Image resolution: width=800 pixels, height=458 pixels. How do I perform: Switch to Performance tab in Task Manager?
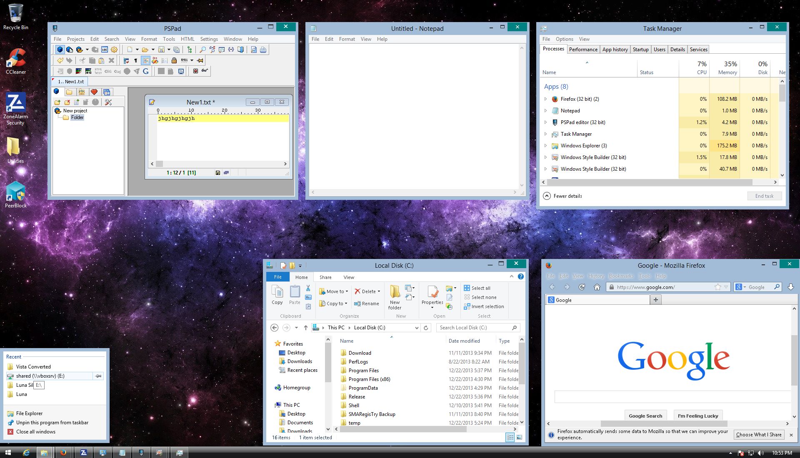pyautogui.click(x=583, y=49)
